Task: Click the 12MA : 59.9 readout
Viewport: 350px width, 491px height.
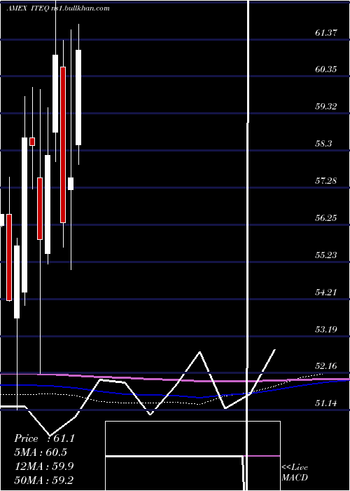Action: pyautogui.click(x=44, y=466)
